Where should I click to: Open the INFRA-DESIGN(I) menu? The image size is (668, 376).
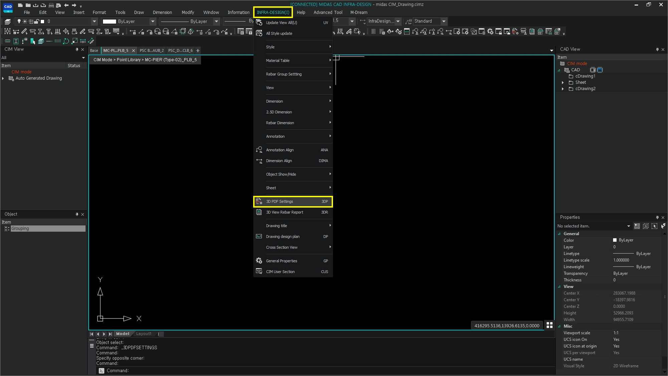click(x=273, y=12)
